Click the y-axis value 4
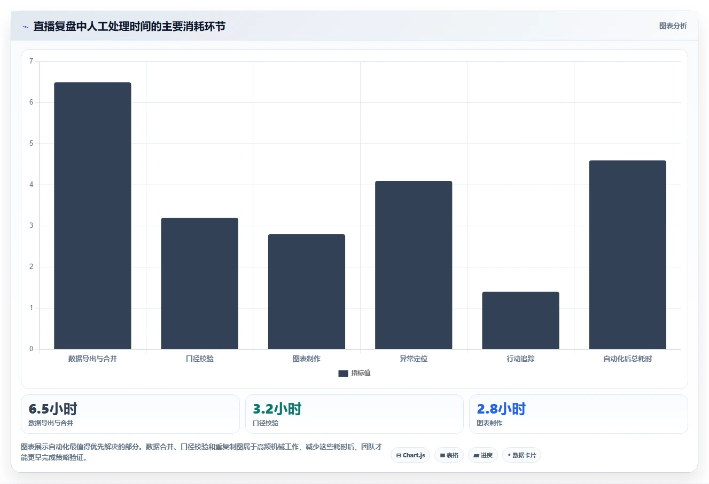709x484 pixels. point(31,185)
